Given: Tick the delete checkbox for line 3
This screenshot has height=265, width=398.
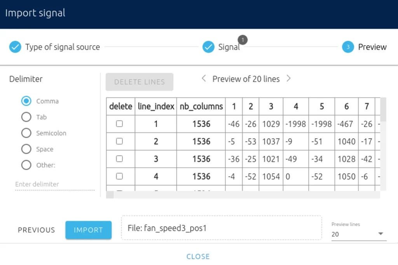Looking at the screenshot, I should tap(120, 159).
